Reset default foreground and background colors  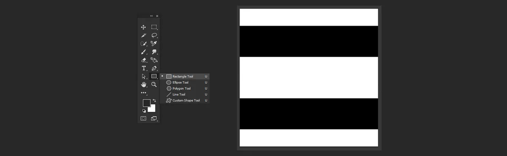point(144,111)
